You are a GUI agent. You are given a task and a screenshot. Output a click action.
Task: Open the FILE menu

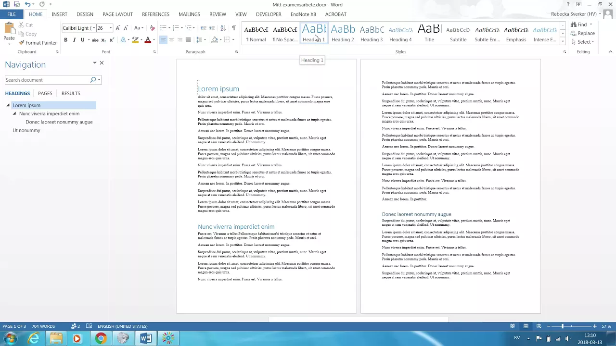pyautogui.click(x=12, y=14)
